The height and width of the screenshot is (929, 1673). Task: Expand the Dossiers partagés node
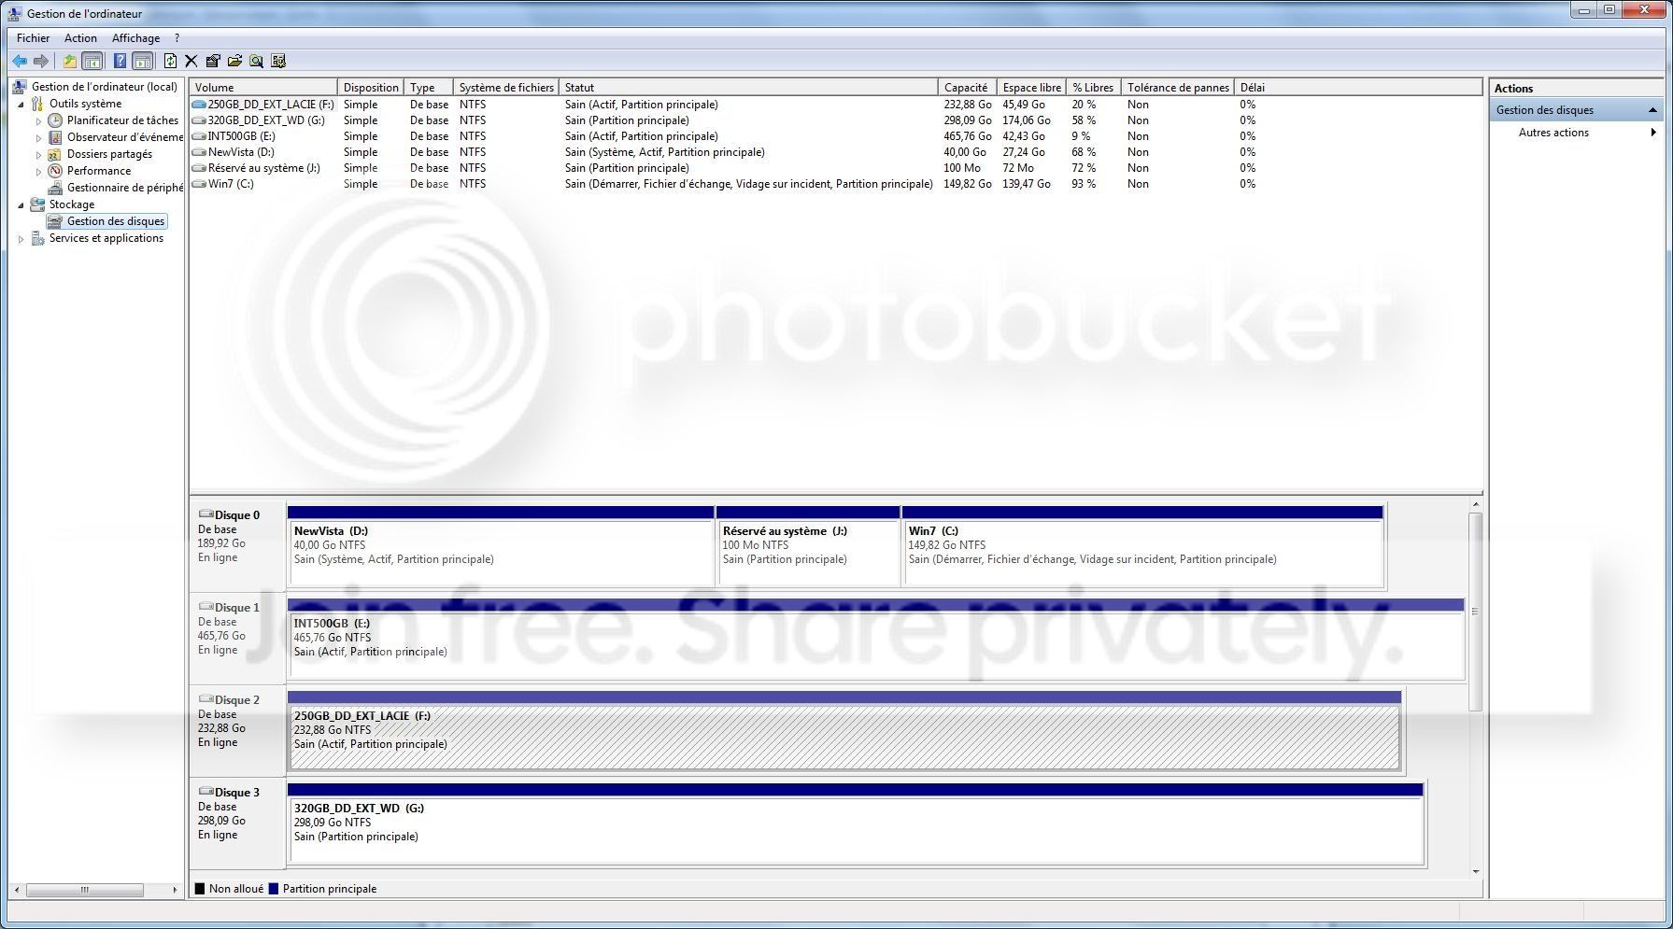38,154
